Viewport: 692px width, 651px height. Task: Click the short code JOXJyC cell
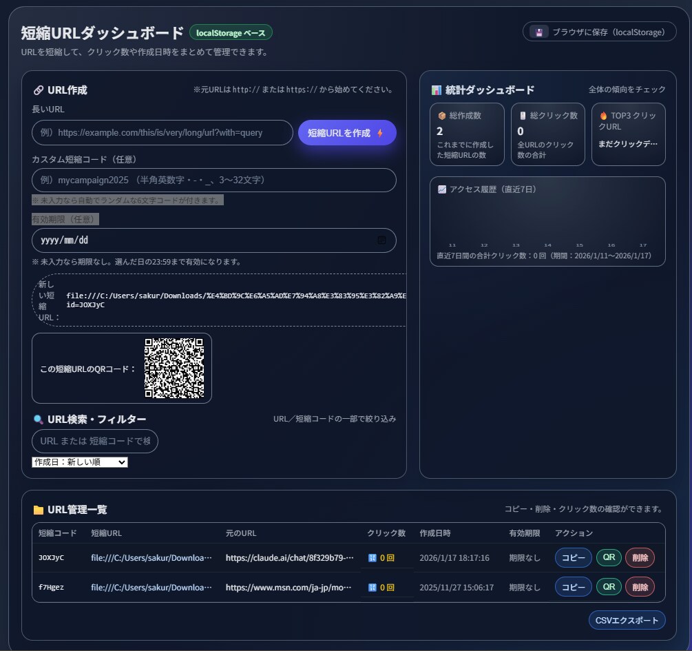(51, 558)
